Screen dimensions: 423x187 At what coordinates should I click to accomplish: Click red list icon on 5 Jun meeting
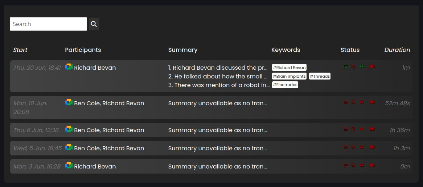click(x=346, y=147)
